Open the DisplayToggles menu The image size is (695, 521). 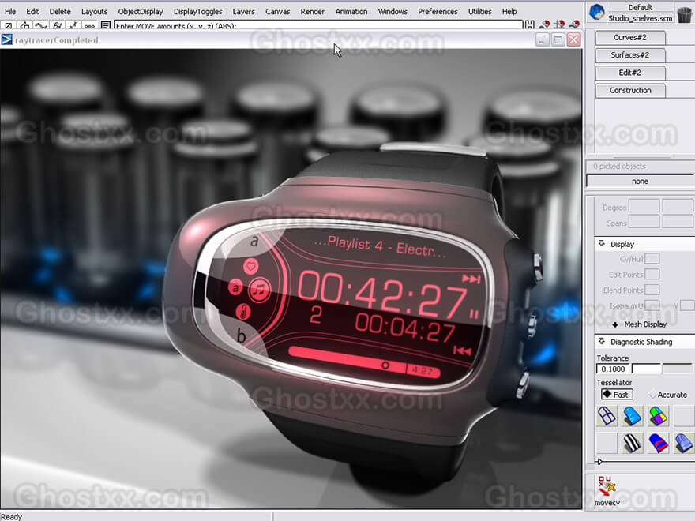tap(197, 12)
